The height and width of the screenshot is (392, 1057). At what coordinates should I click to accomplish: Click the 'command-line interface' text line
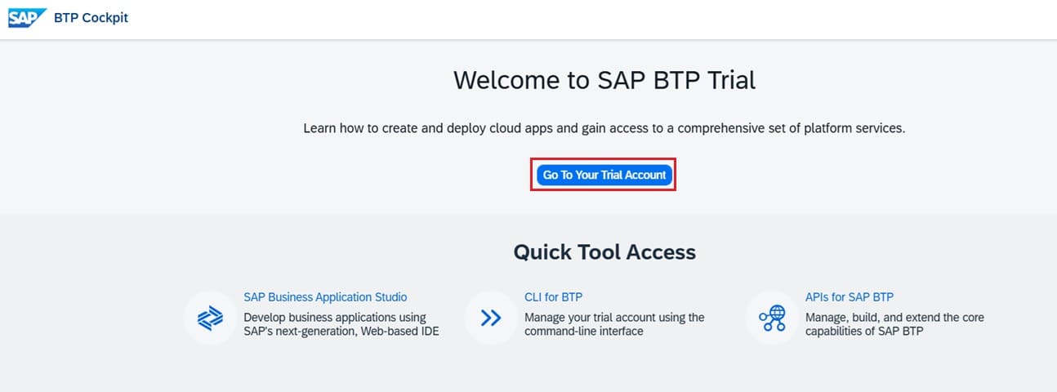[x=583, y=331]
